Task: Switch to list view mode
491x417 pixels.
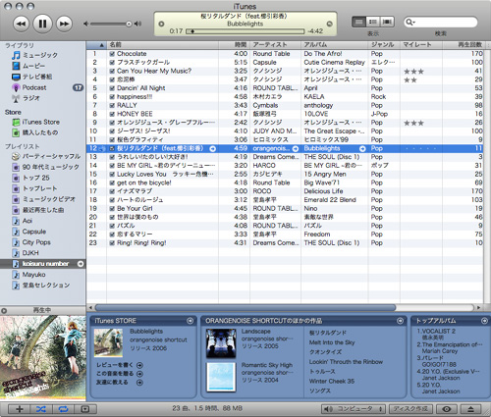Action: [358, 22]
